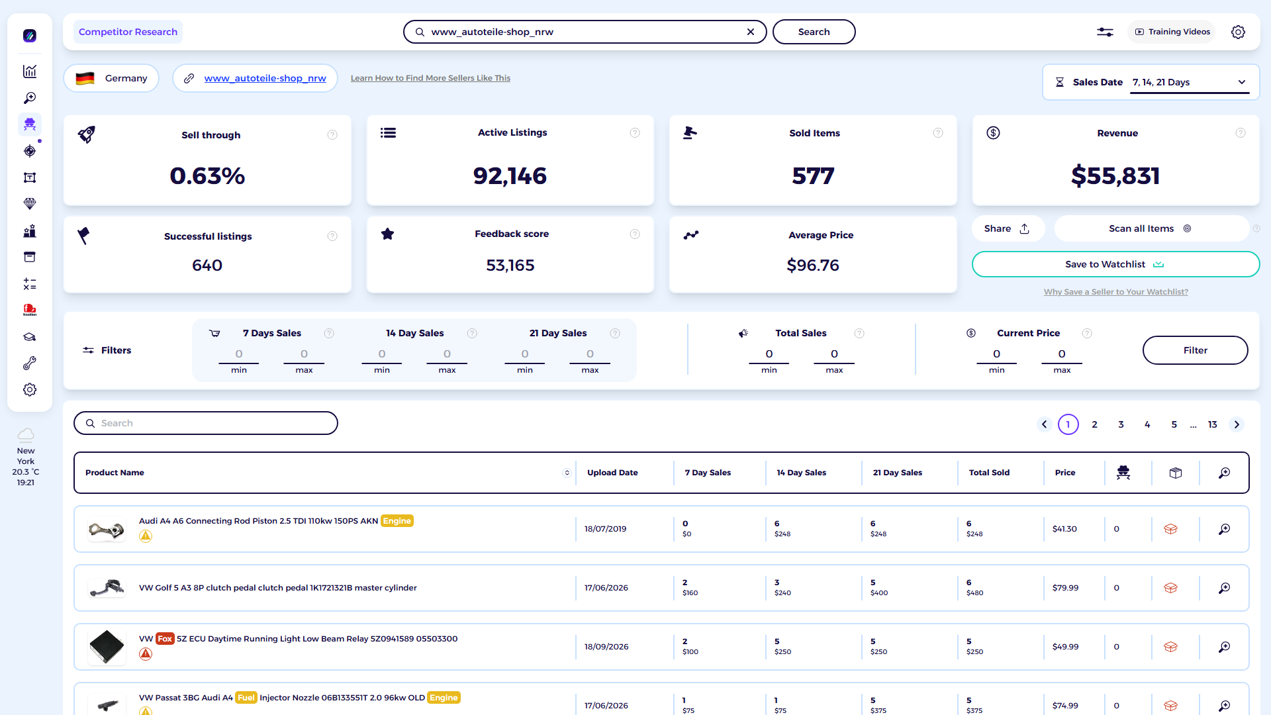Click the 21 Day Sales column header
This screenshot has width=1271, height=715.
(898, 473)
